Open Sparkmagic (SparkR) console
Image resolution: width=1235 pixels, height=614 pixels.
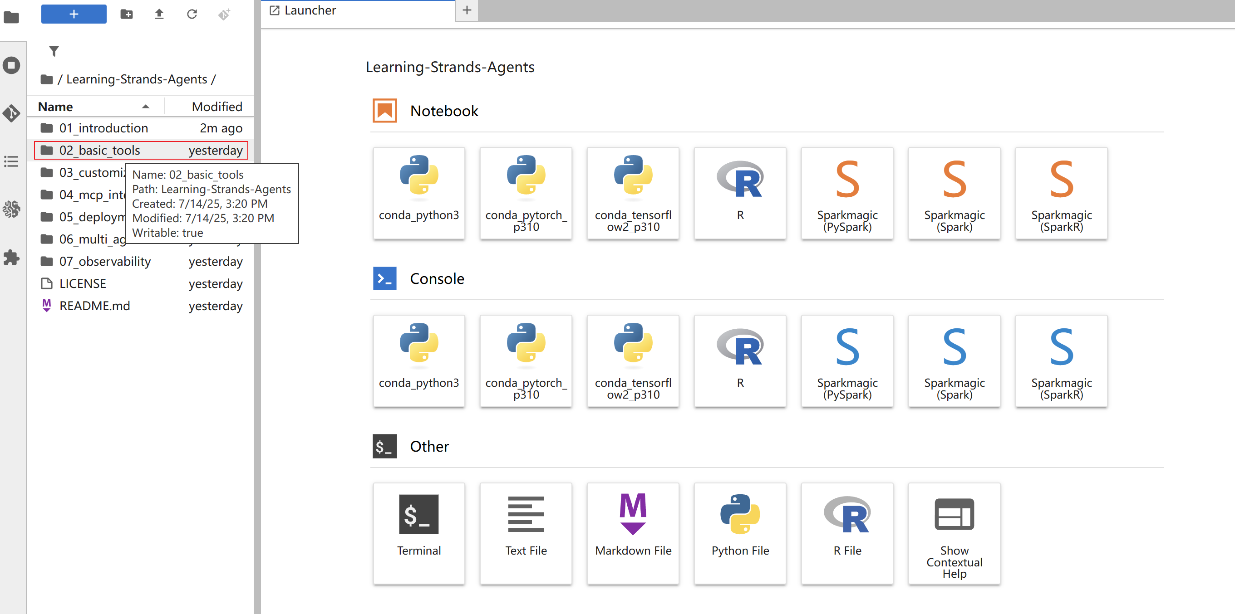[x=1062, y=361]
